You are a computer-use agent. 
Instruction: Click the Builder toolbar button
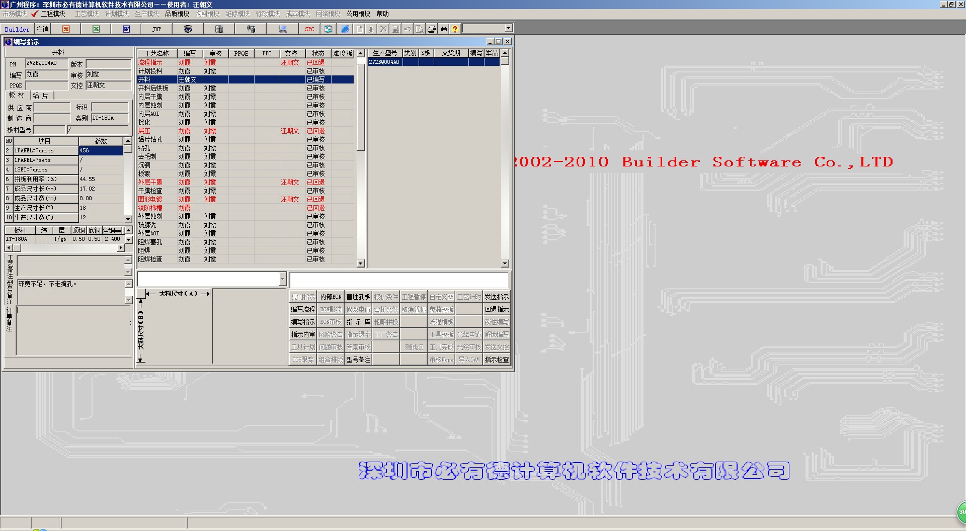pyautogui.click(x=17, y=29)
